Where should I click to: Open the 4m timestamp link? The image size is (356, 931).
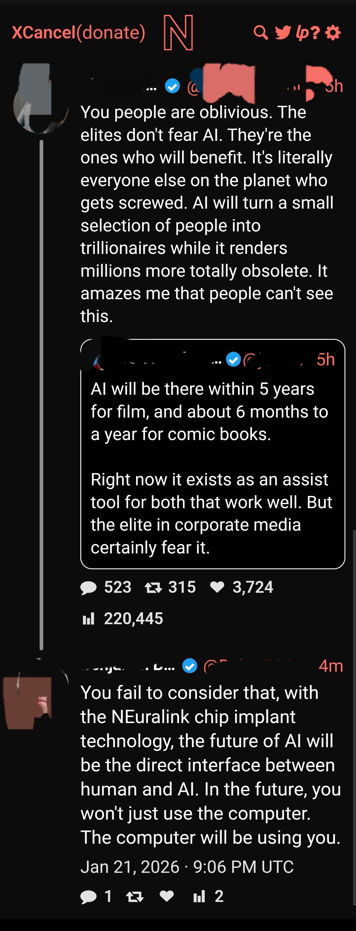(330, 666)
